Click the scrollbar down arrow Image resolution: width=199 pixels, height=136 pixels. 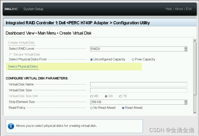coord(195,112)
